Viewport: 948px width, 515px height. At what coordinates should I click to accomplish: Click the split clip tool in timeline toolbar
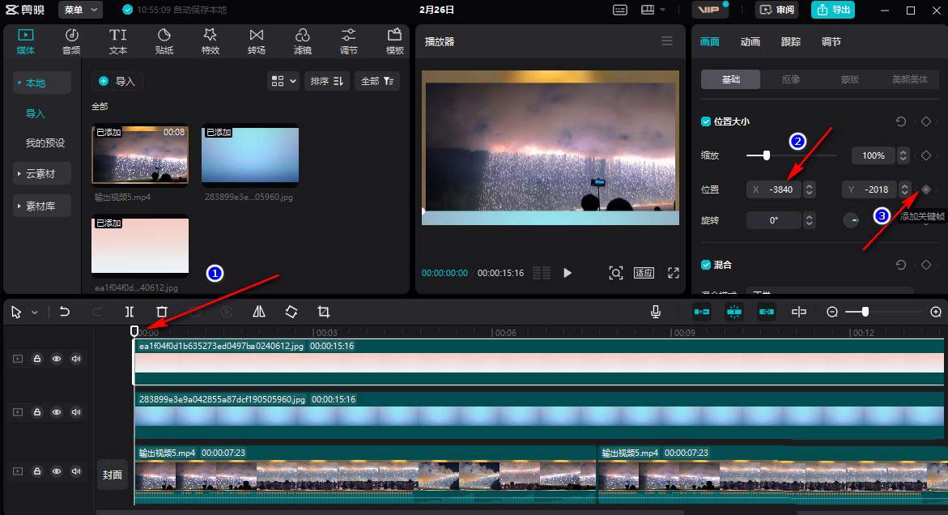pyautogui.click(x=130, y=312)
